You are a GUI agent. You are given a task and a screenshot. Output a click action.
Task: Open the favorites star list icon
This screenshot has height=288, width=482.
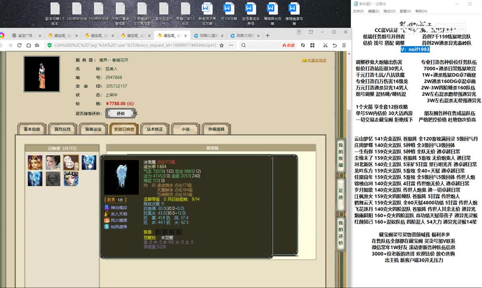click(x=37, y=45)
